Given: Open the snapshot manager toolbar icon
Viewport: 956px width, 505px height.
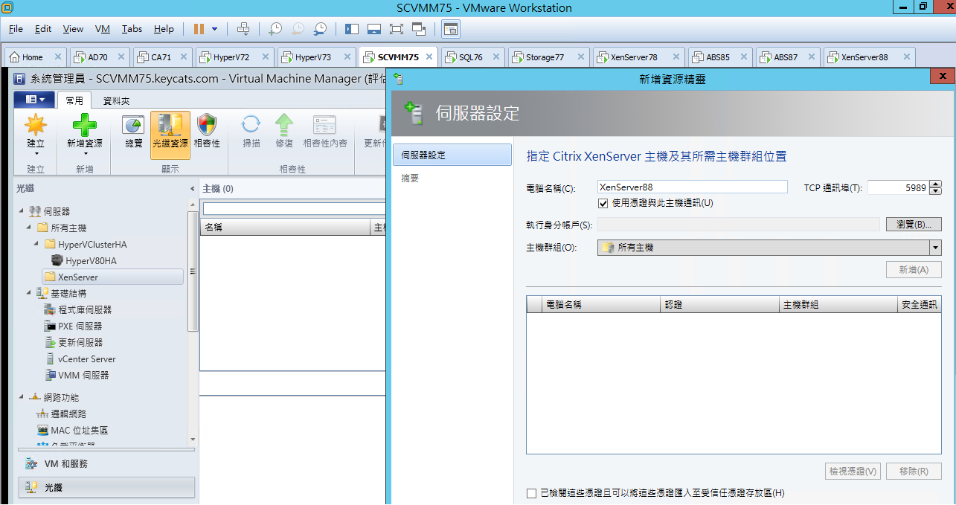Looking at the screenshot, I should [x=320, y=29].
